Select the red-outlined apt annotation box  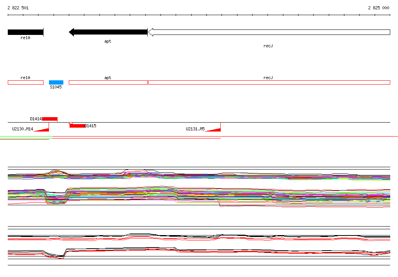pos(108,82)
